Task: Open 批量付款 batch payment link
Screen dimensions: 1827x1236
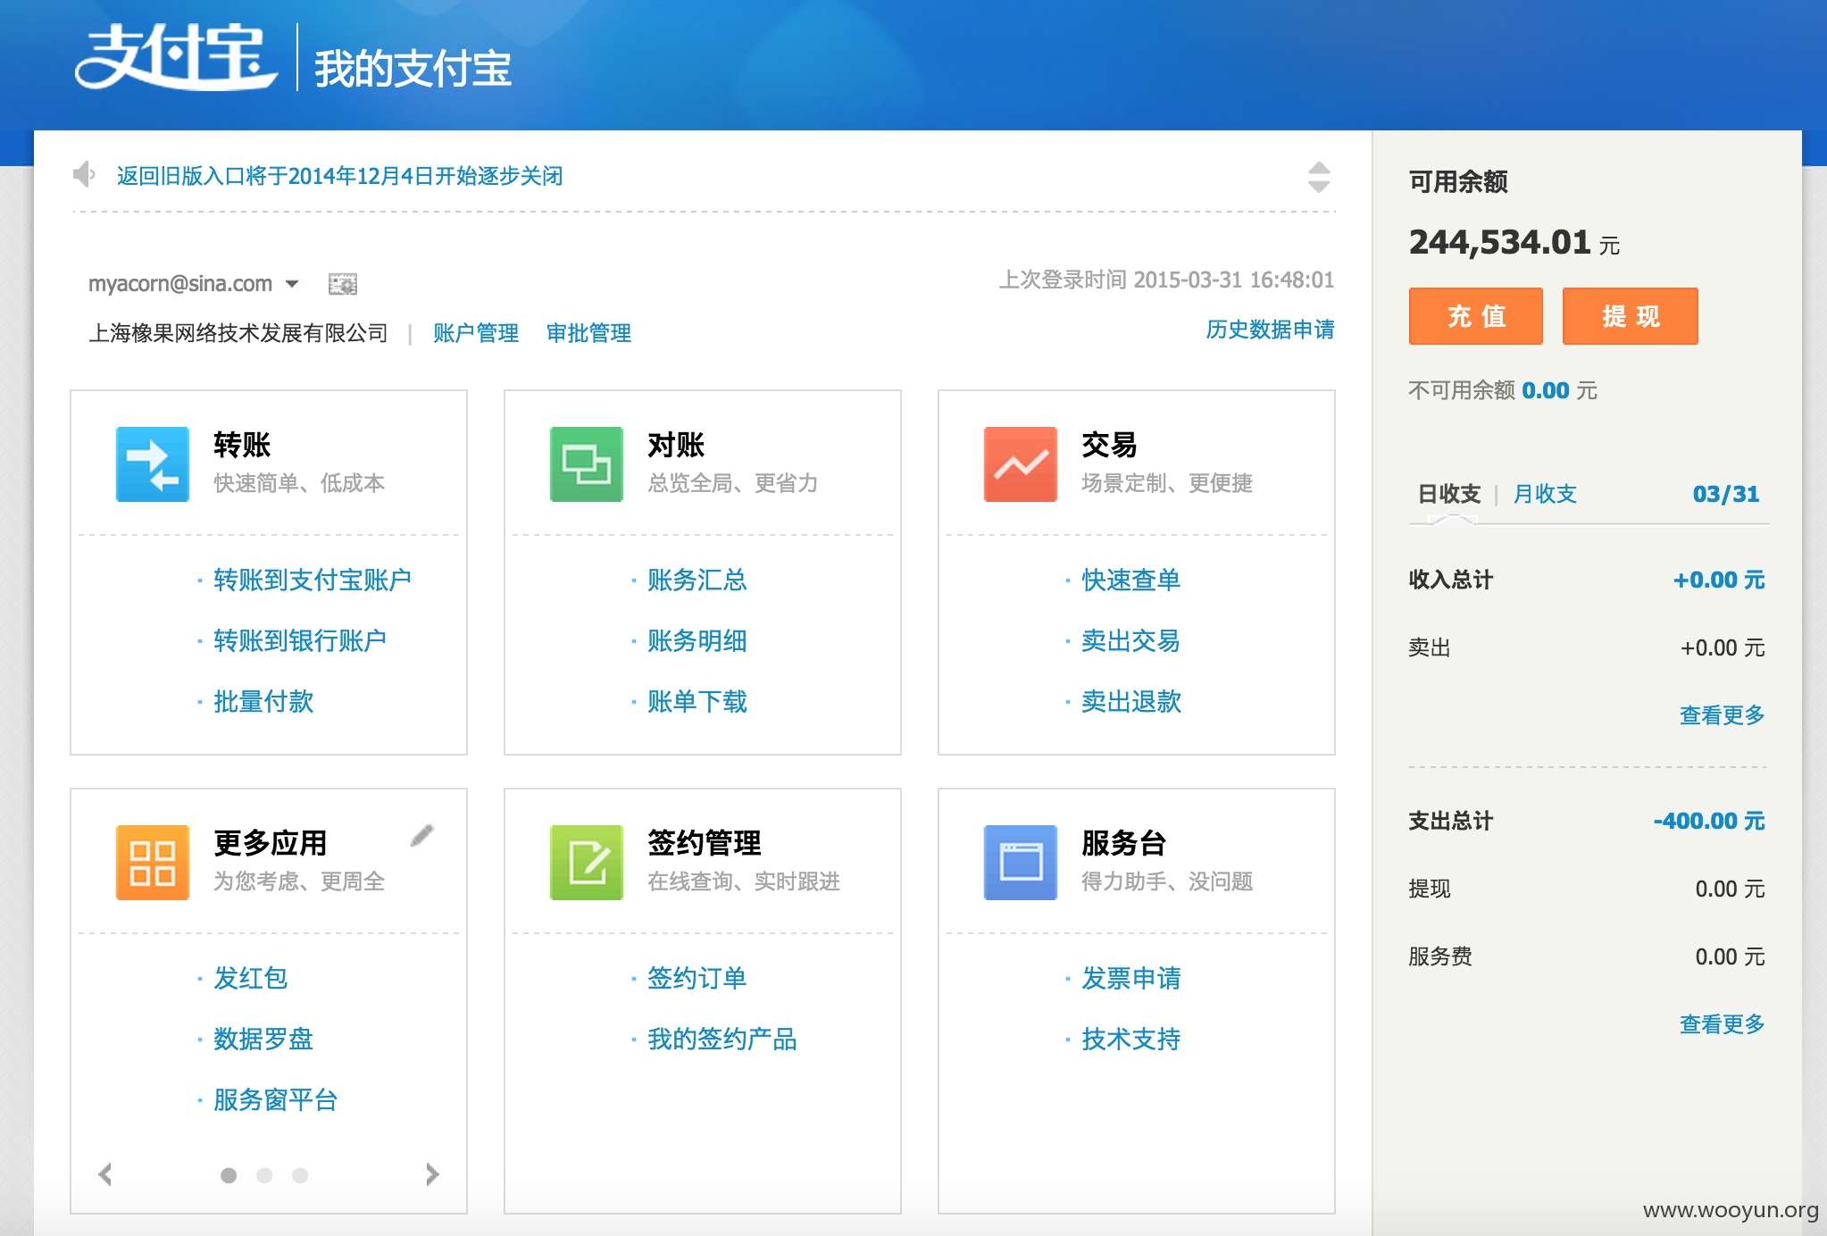Action: (263, 702)
